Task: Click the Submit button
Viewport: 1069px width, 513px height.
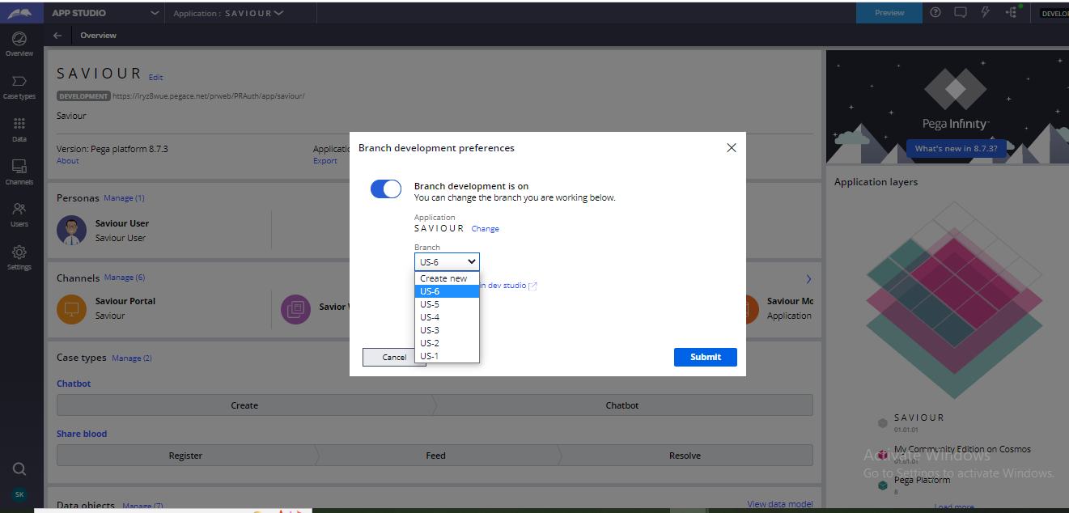Action: point(706,357)
